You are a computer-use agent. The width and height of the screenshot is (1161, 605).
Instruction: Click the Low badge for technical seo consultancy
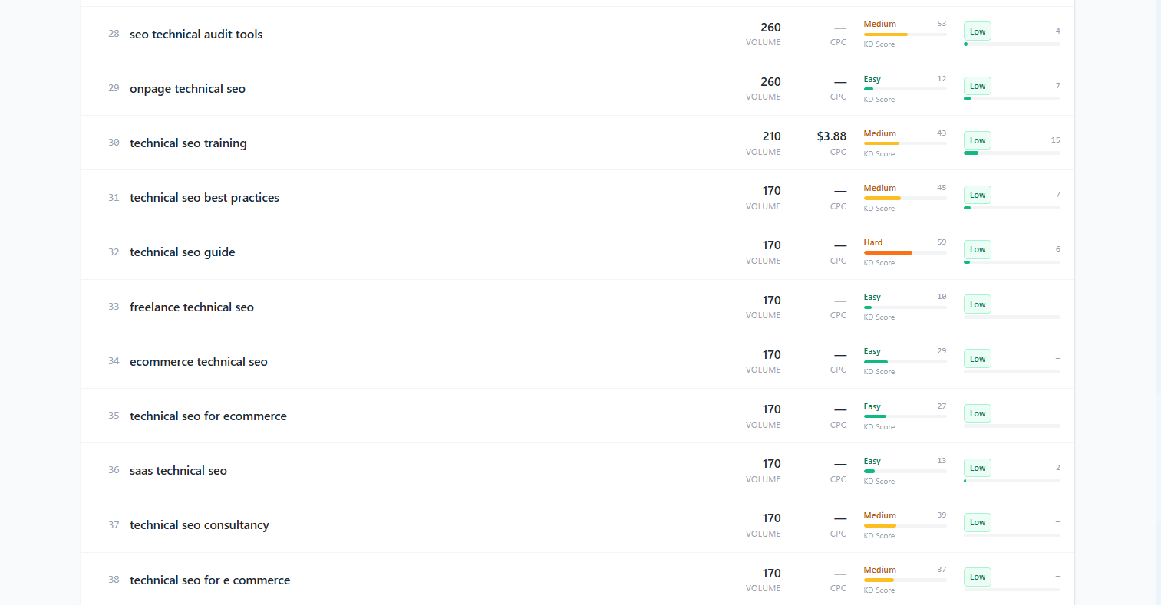(977, 523)
